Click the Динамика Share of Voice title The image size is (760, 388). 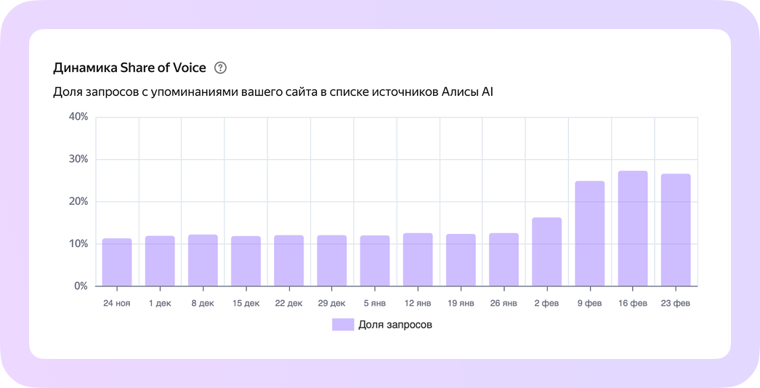coord(129,68)
